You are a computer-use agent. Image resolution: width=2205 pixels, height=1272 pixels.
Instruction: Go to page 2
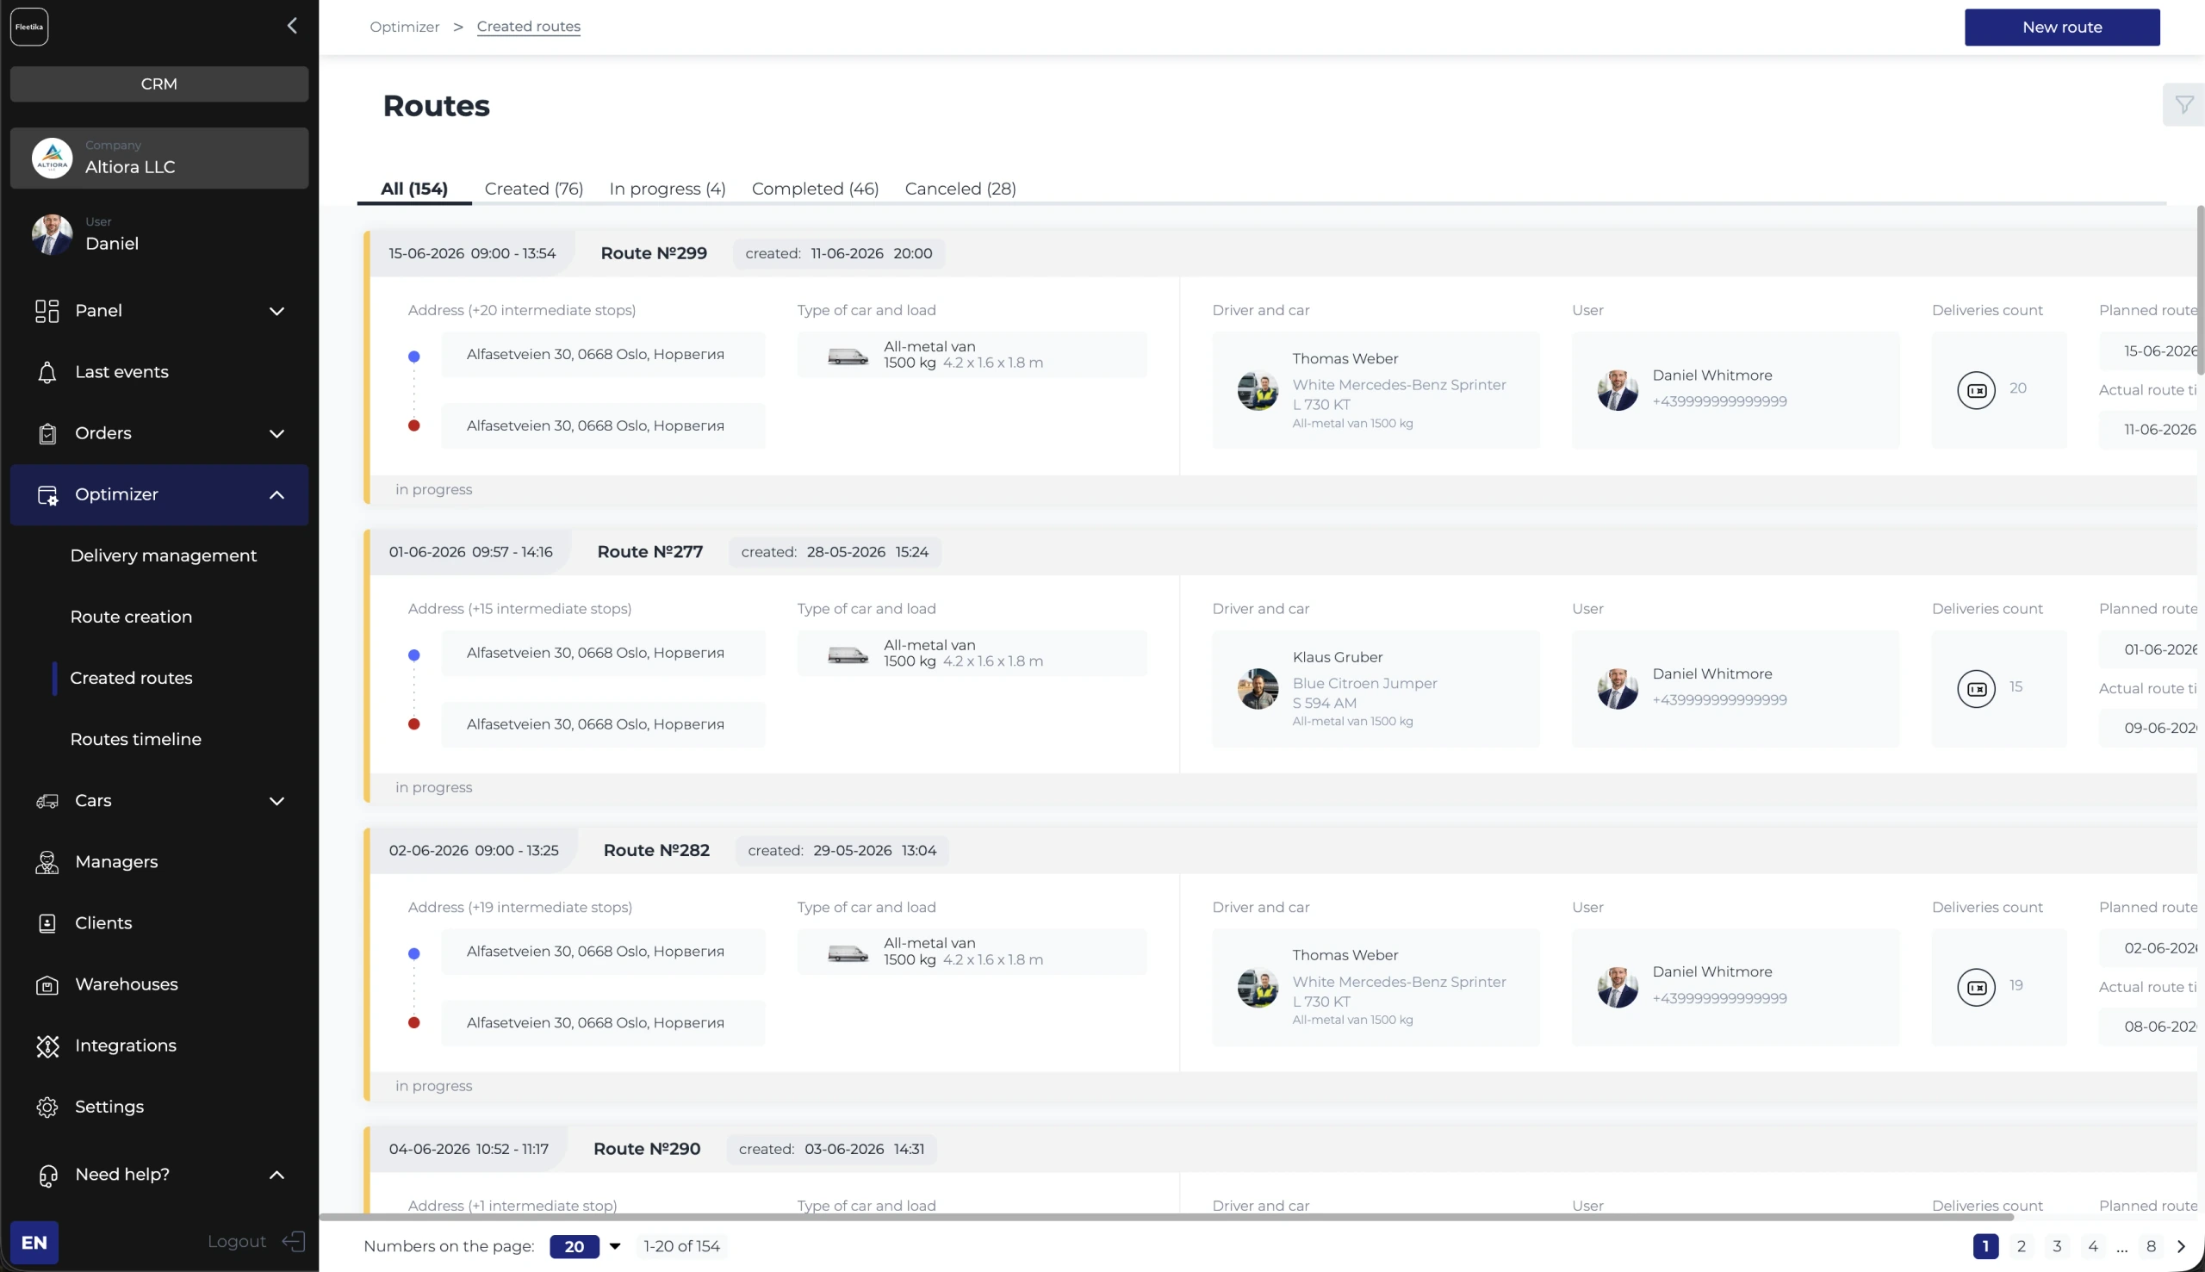coord(2021,1247)
